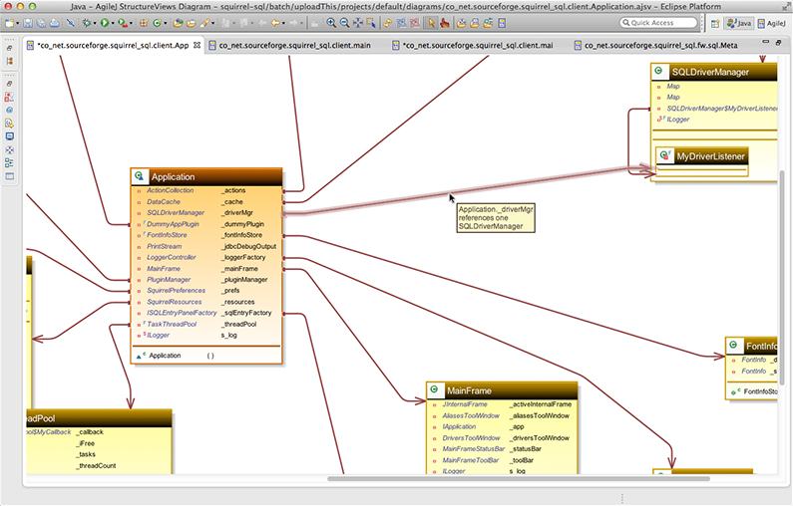793x506 pixels.
Task: Click the hierarchy view icon in left sidebar
Action: (x=9, y=61)
